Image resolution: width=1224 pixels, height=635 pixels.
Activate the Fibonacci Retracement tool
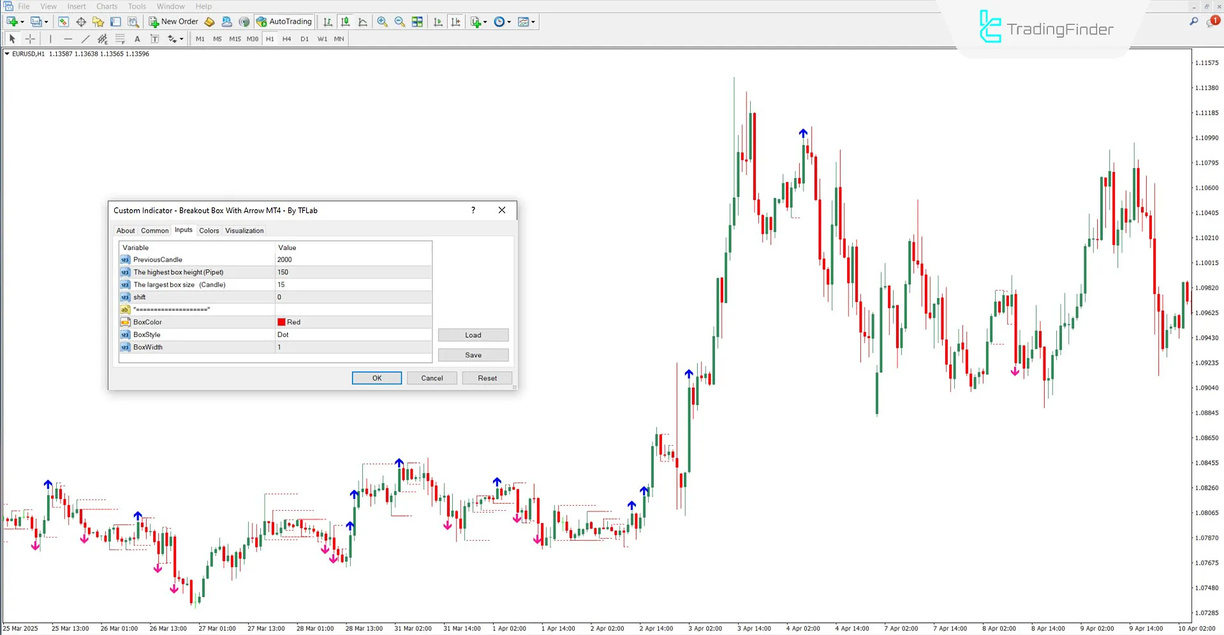click(120, 39)
